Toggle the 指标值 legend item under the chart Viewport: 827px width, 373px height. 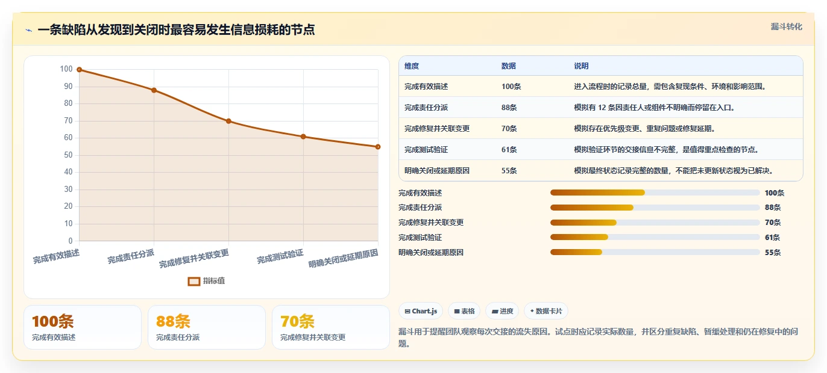click(x=206, y=281)
